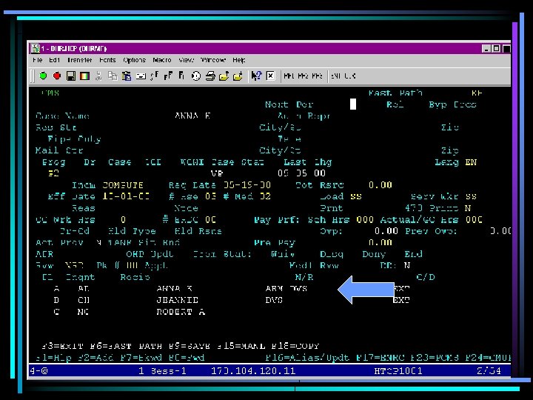Screen dimensions: 533x400
Task: Open the color palette toolbar icon
Action: coord(84,76)
